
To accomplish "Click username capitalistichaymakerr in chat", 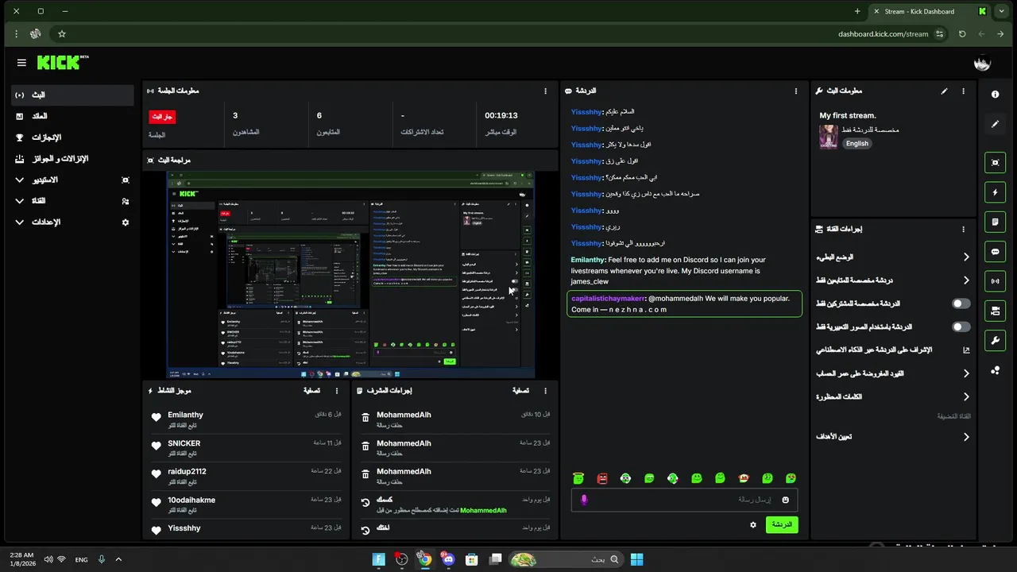I will [608, 299].
